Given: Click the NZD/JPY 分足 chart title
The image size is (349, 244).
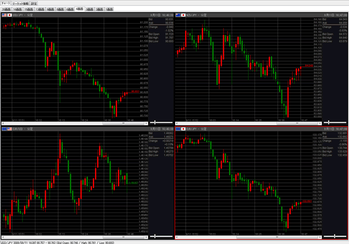Looking at the screenshot, I should pos(197,15).
